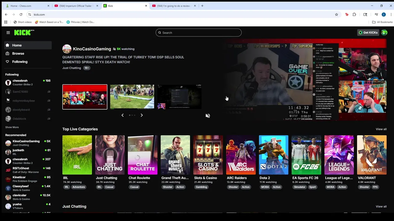Go to previous featured stream arrow

tap(123, 115)
